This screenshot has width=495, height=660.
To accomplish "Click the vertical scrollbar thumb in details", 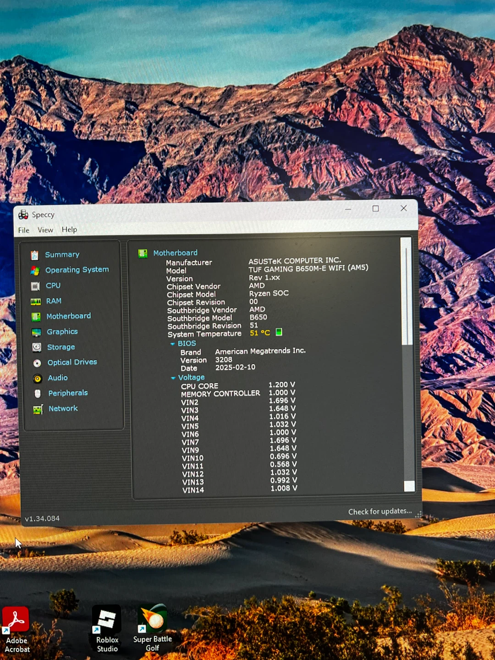I will click(x=407, y=291).
